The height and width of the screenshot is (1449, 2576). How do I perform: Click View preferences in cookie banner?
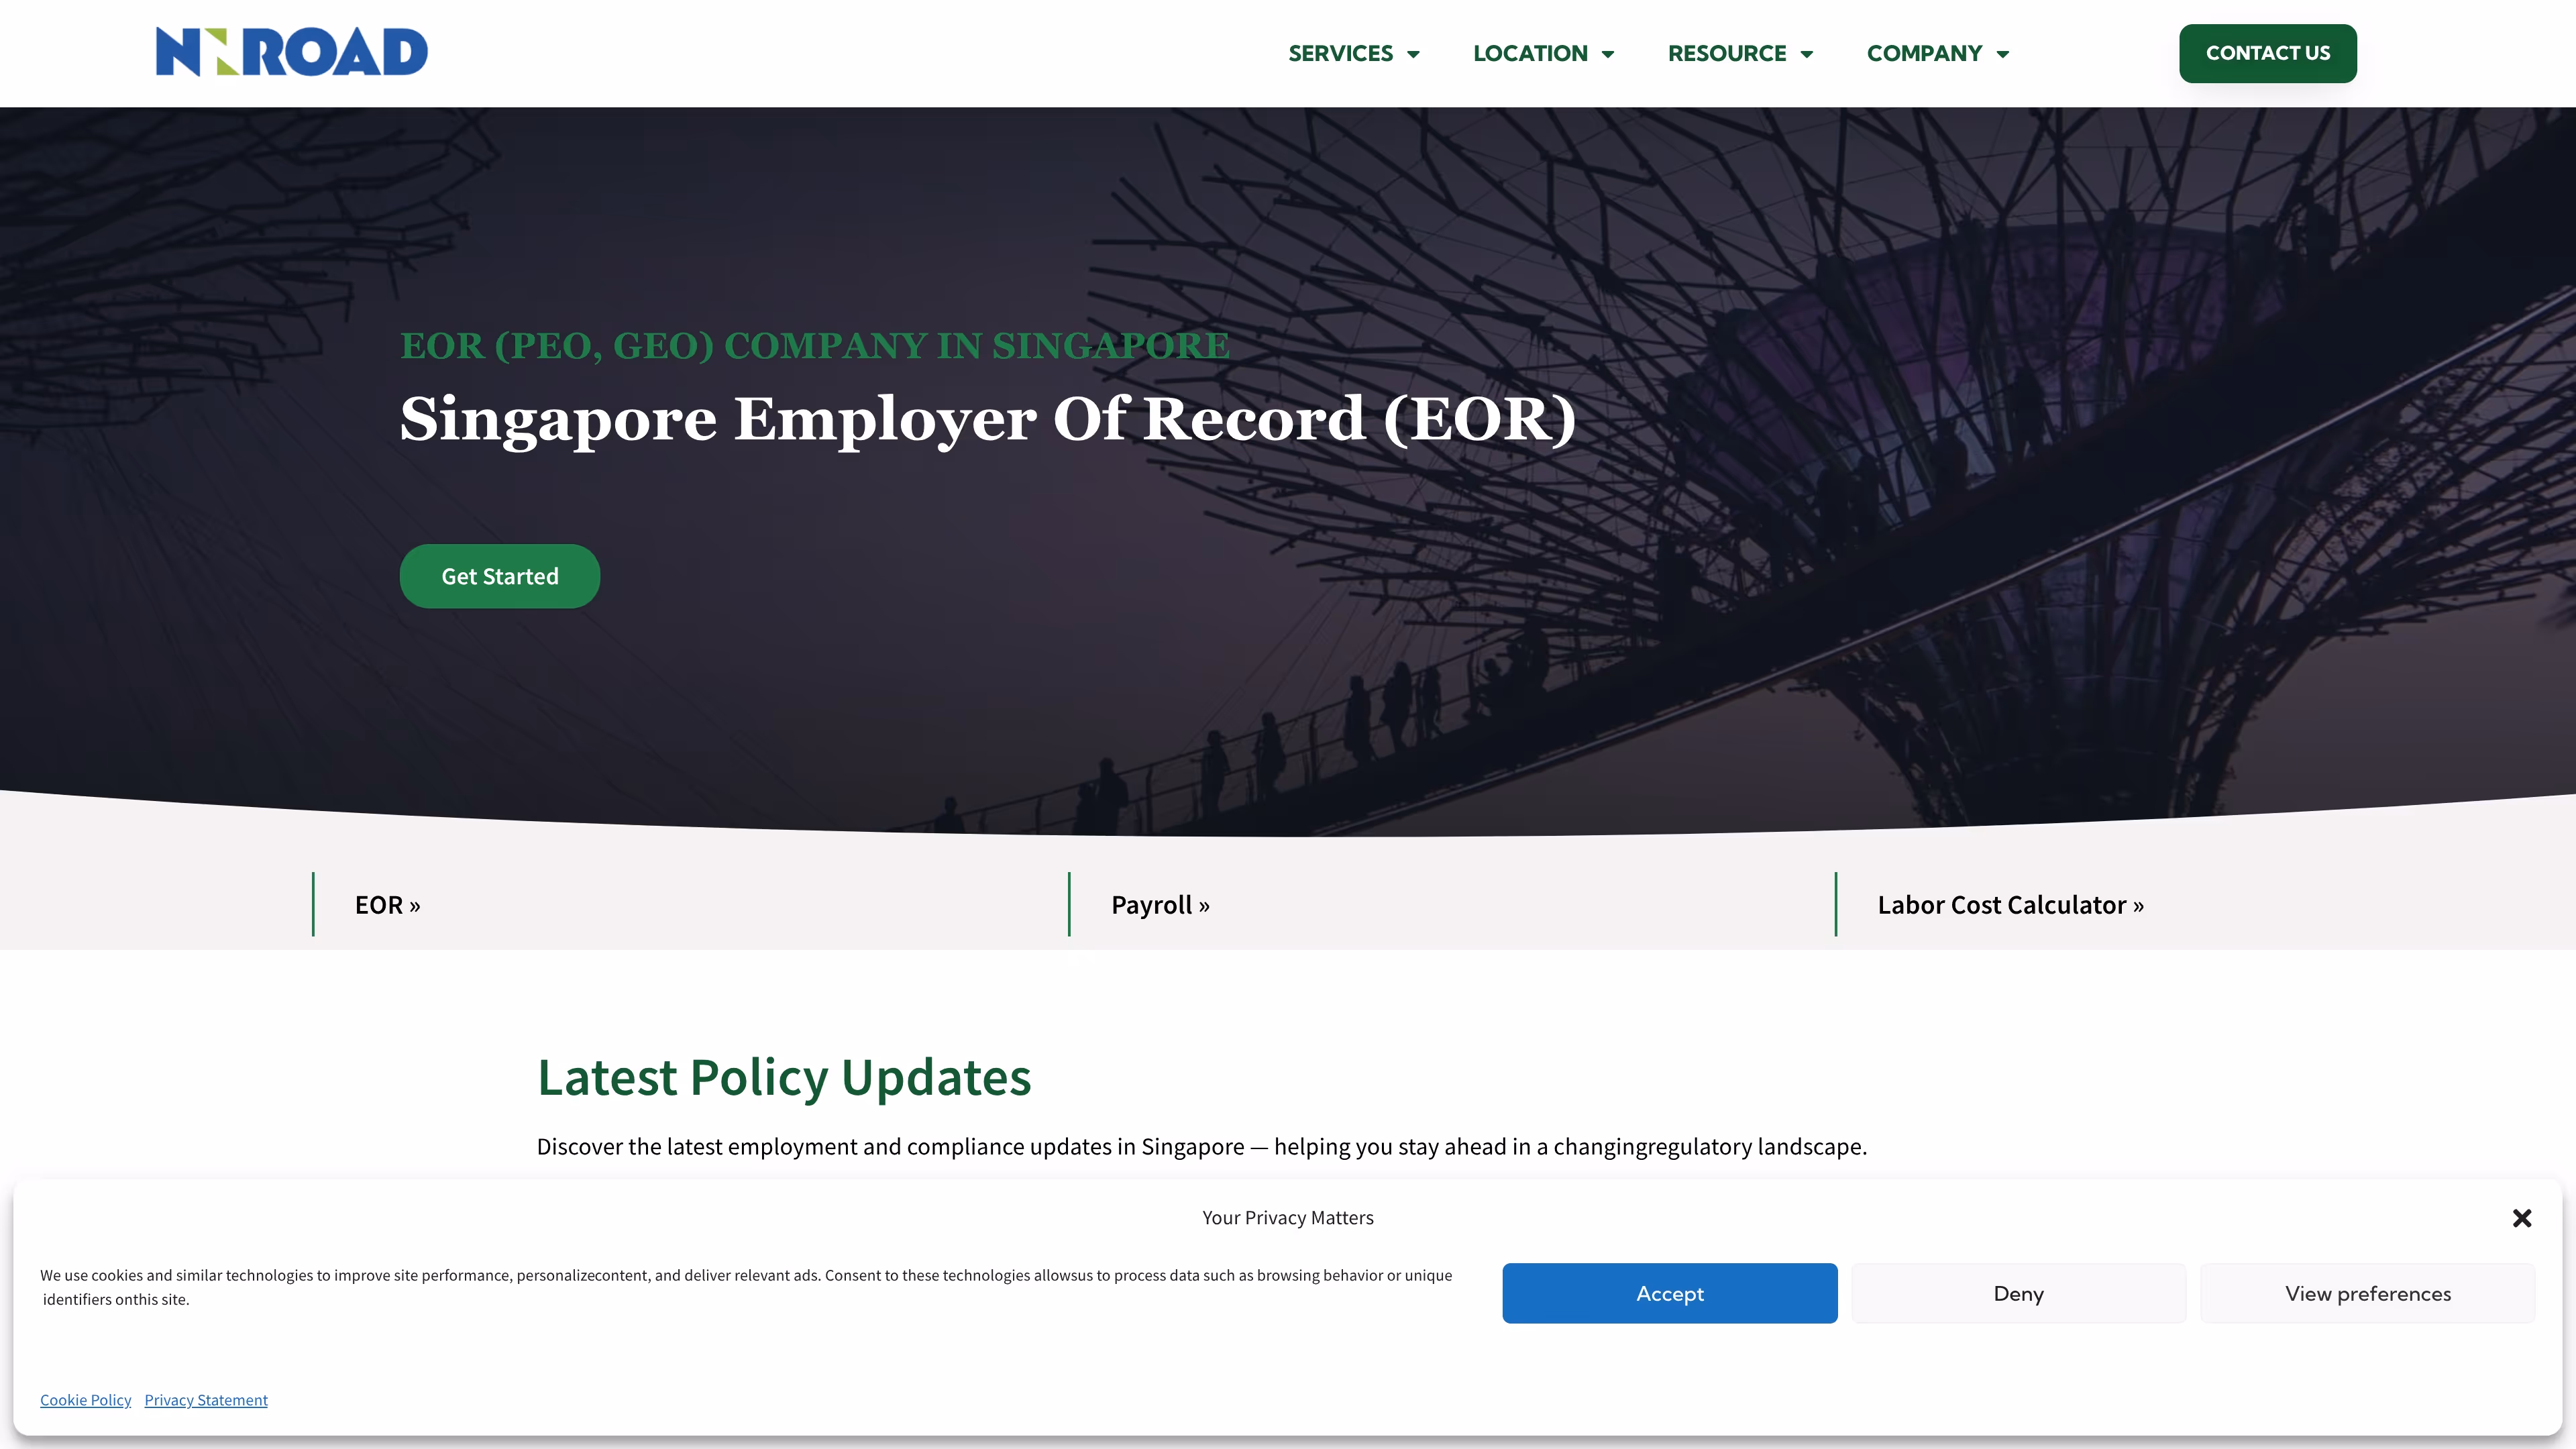coord(2367,1293)
